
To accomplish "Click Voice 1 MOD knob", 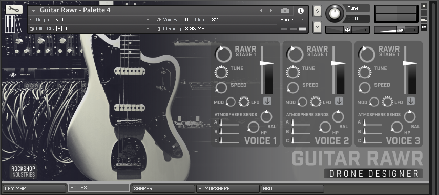I will click(x=231, y=102).
